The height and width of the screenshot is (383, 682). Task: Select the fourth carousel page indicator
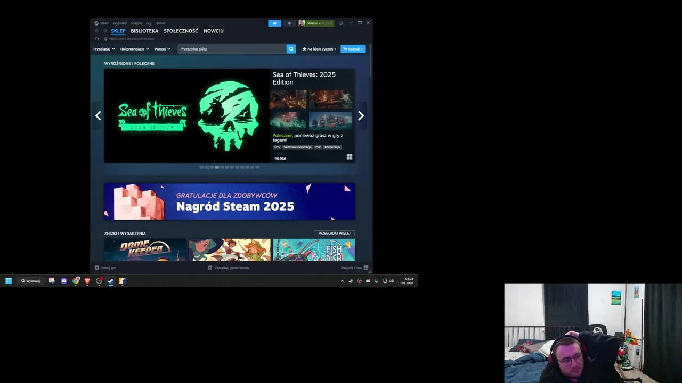(x=217, y=167)
